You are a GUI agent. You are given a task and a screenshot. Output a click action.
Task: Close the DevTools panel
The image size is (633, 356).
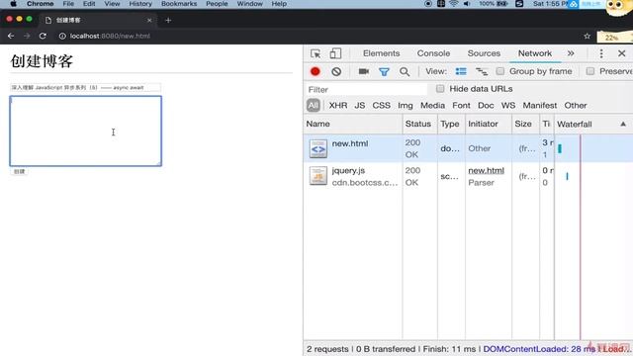click(x=622, y=53)
